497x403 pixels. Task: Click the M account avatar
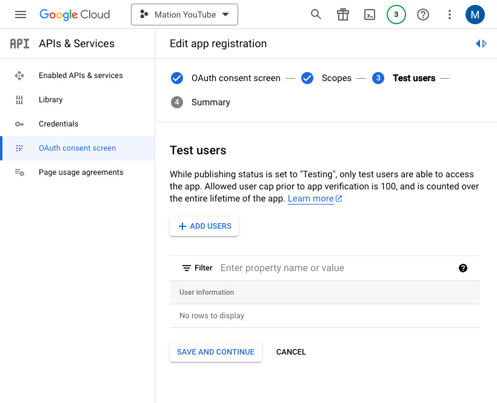click(475, 15)
